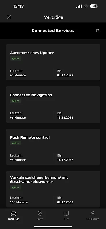Viewport: 106px width, 229px height.
Task: Tap the end date 13.12.2032
Action: (x=65, y=118)
